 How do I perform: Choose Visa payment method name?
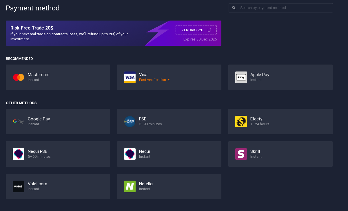pyautogui.click(x=143, y=75)
